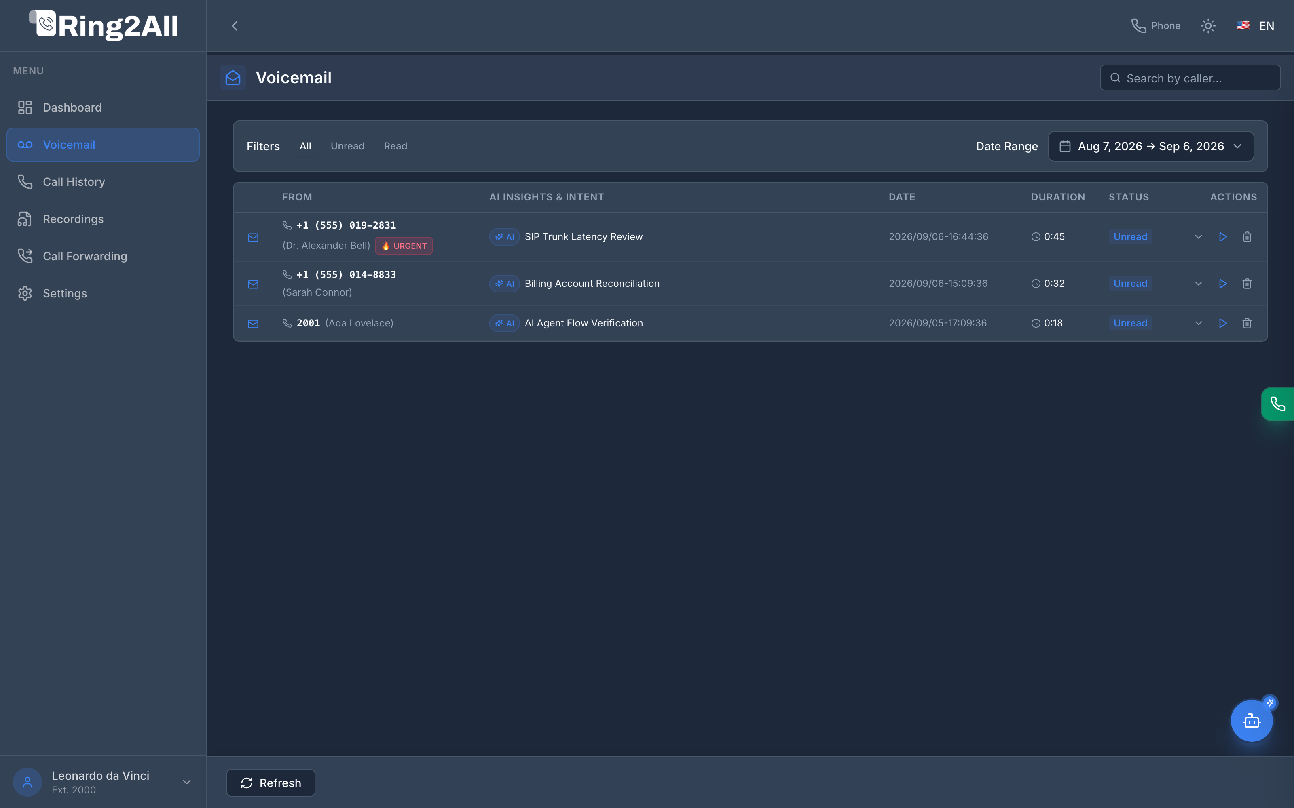
Task: Click envelope icon for Sarah Connor row
Action: [x=254, y=284]
